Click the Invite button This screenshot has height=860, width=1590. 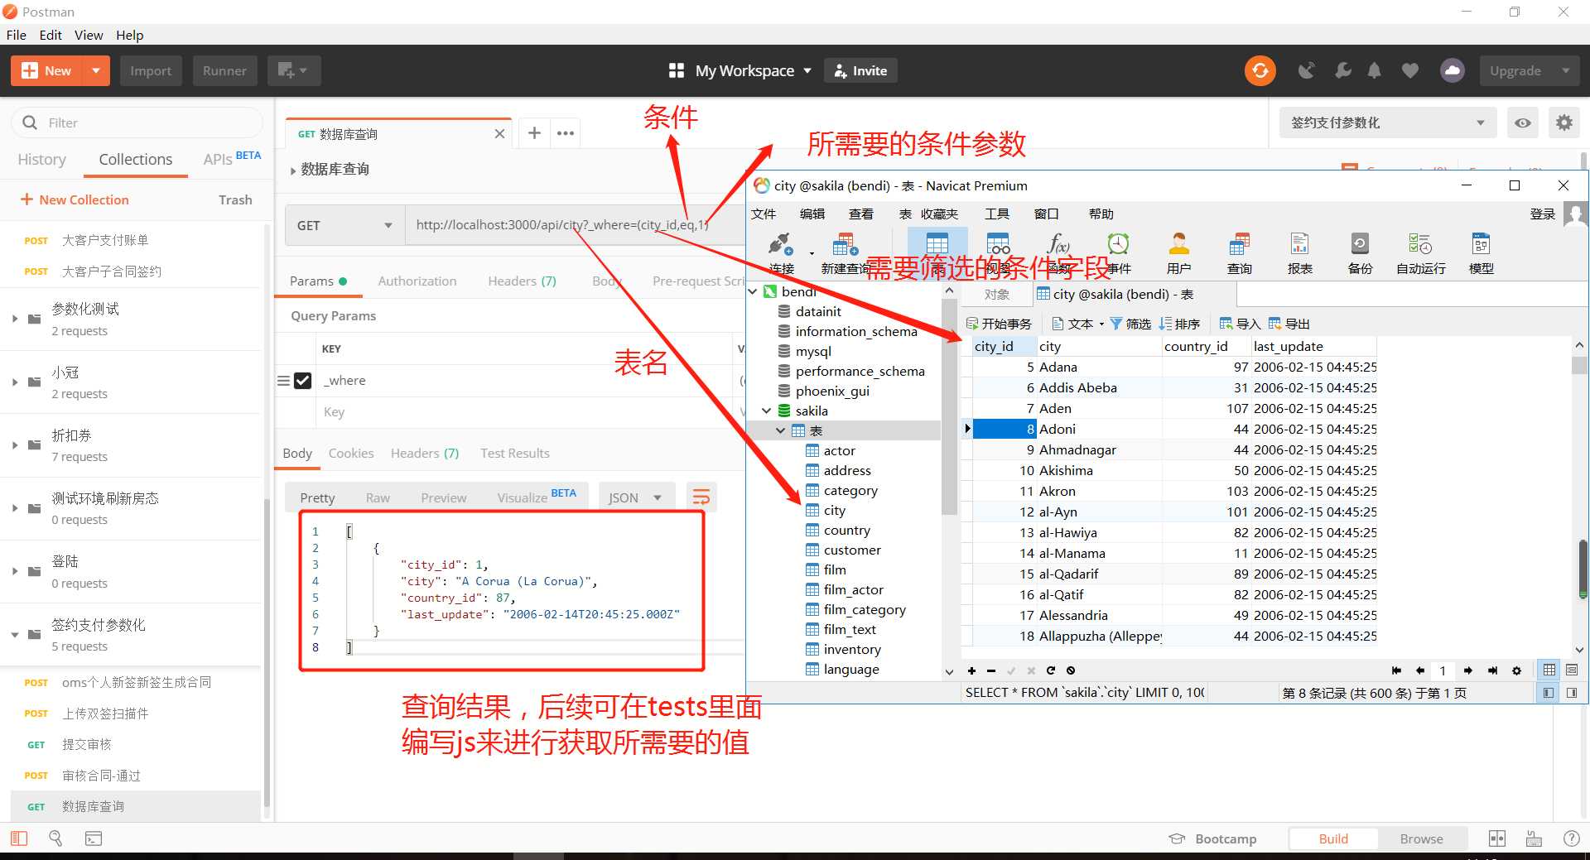[860, 71]
